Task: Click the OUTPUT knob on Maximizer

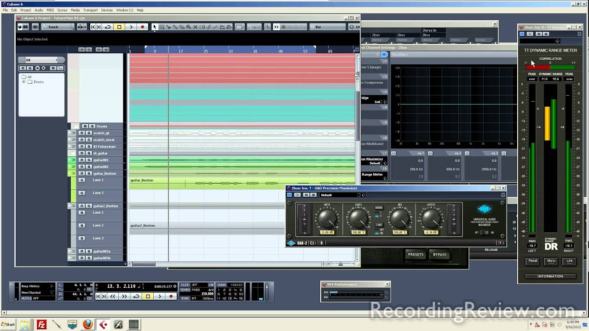Action: coord(431,218)
